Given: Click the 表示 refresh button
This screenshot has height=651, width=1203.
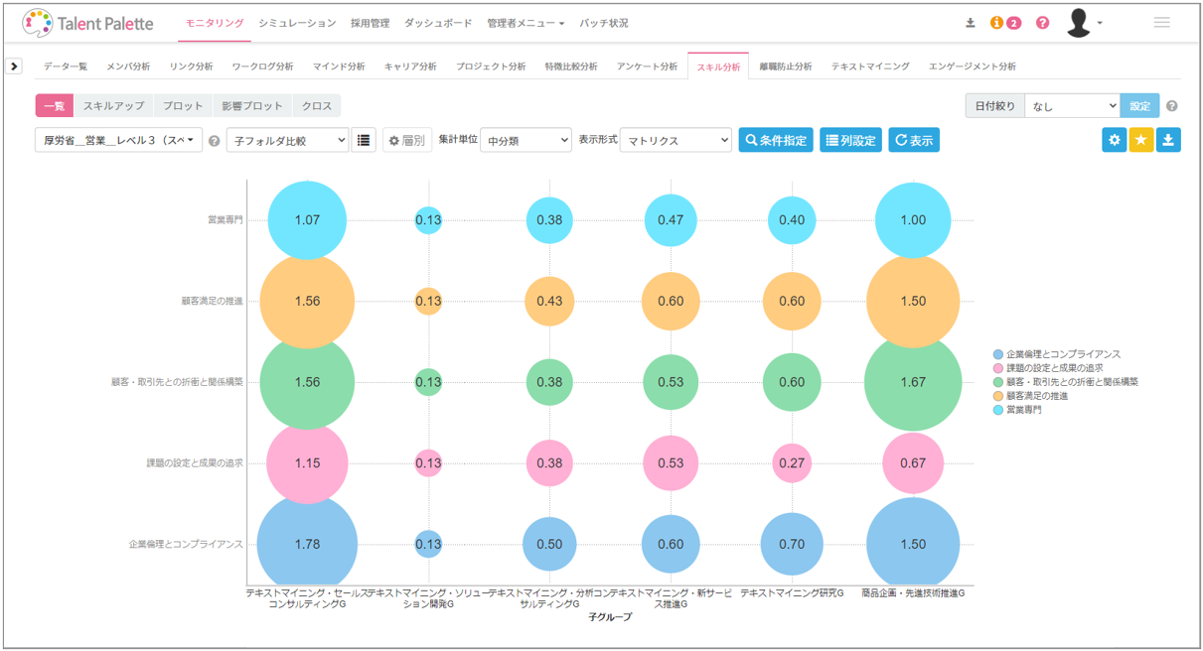Looking at the screenshot, I should point(913,140).
